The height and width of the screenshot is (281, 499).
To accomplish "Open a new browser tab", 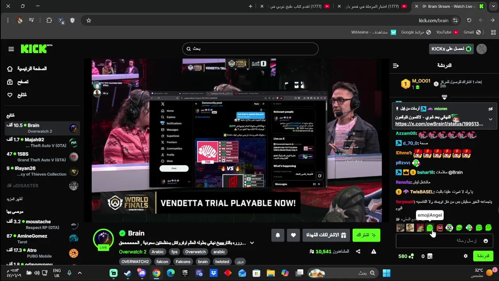I will [x=250, y=6].
